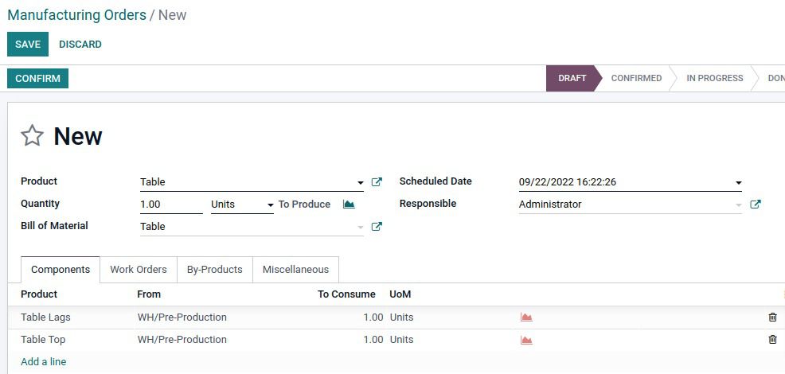Toggle the favorite star next to New
This screenshot has width=785, height=374.
[32, 136]
